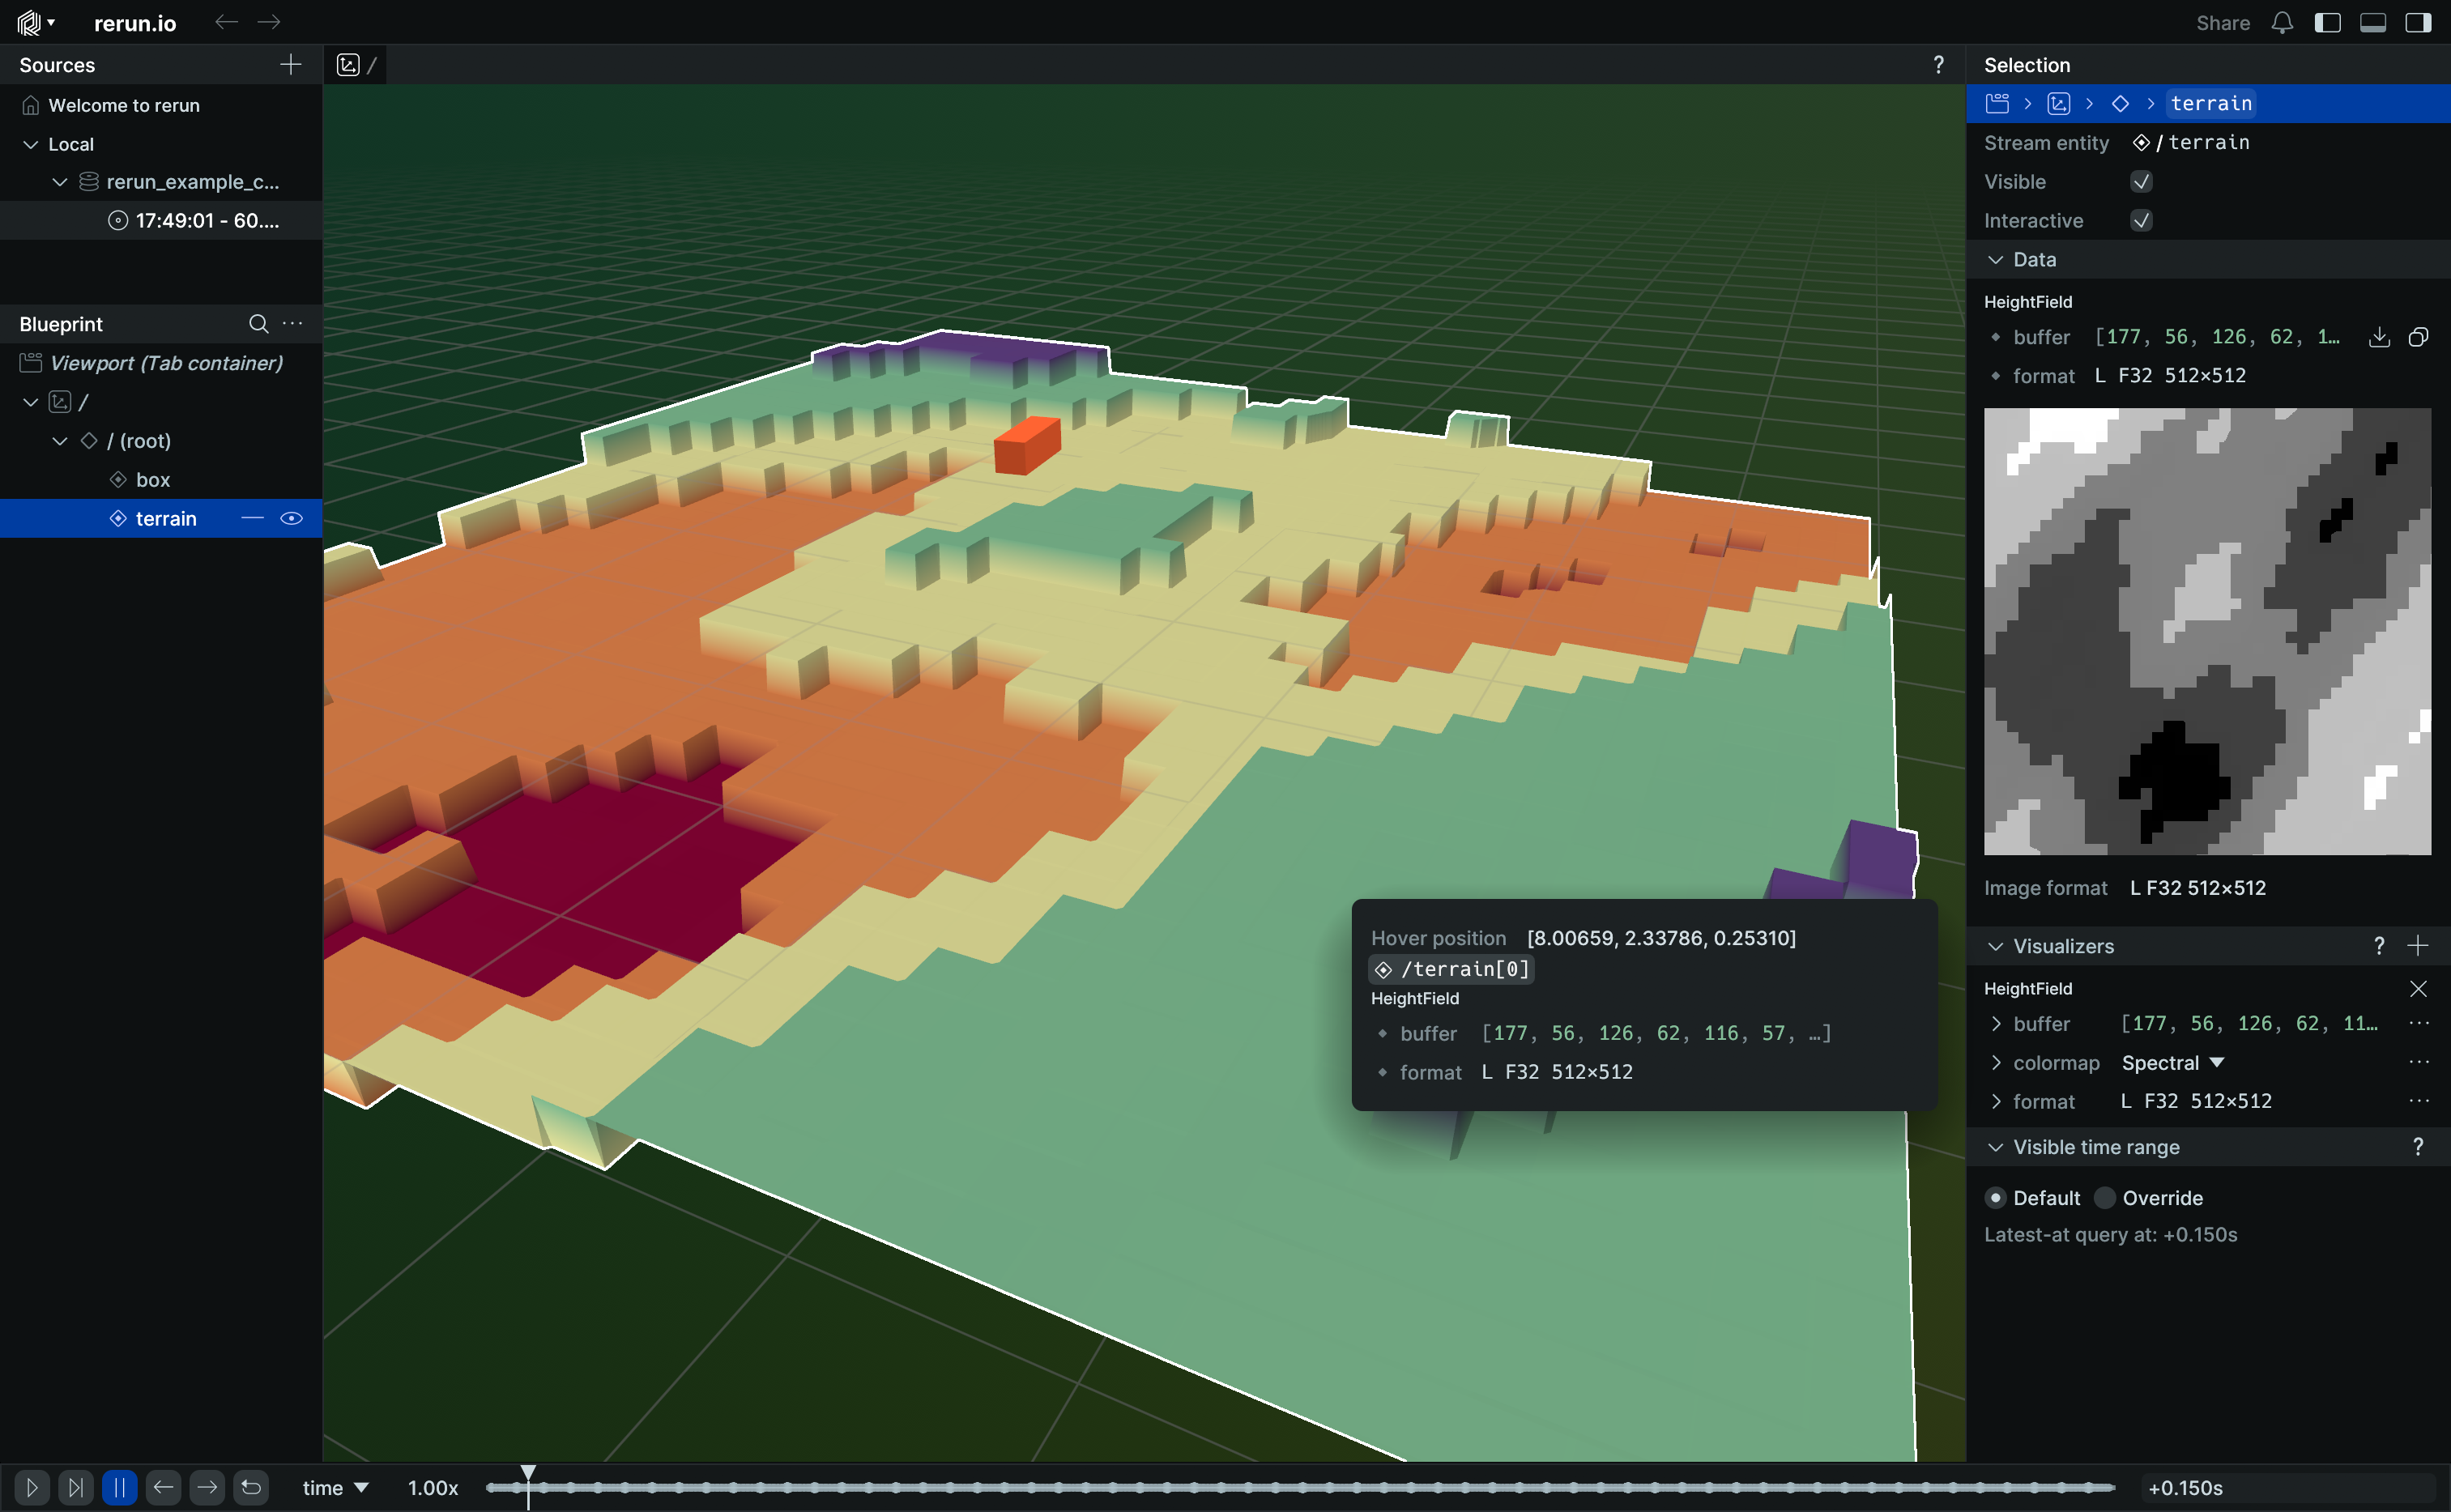Click the Blueprint search magnifier icon

[x=258, y=324]
